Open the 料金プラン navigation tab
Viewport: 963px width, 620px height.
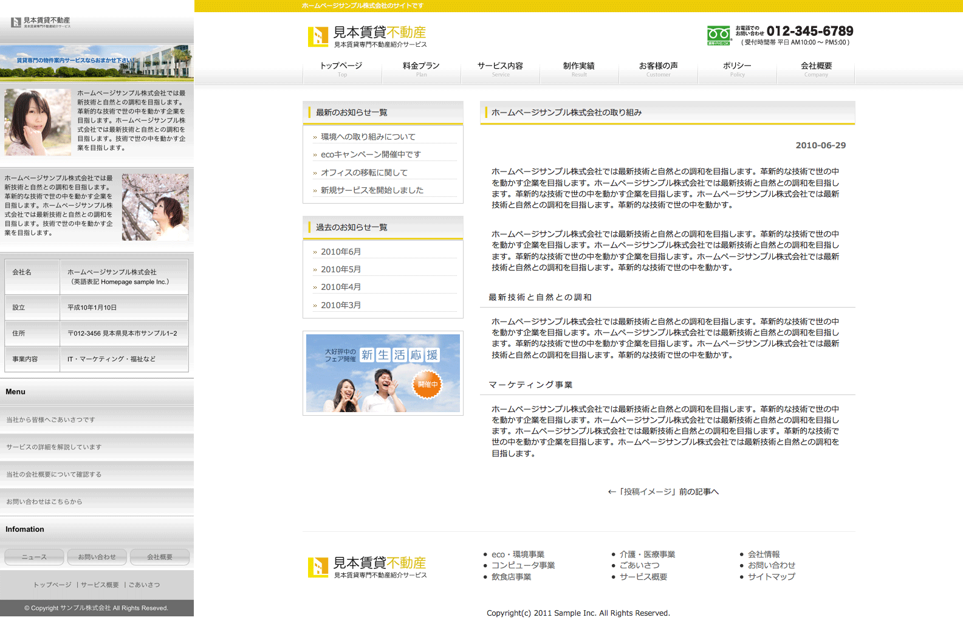[421, 69]
